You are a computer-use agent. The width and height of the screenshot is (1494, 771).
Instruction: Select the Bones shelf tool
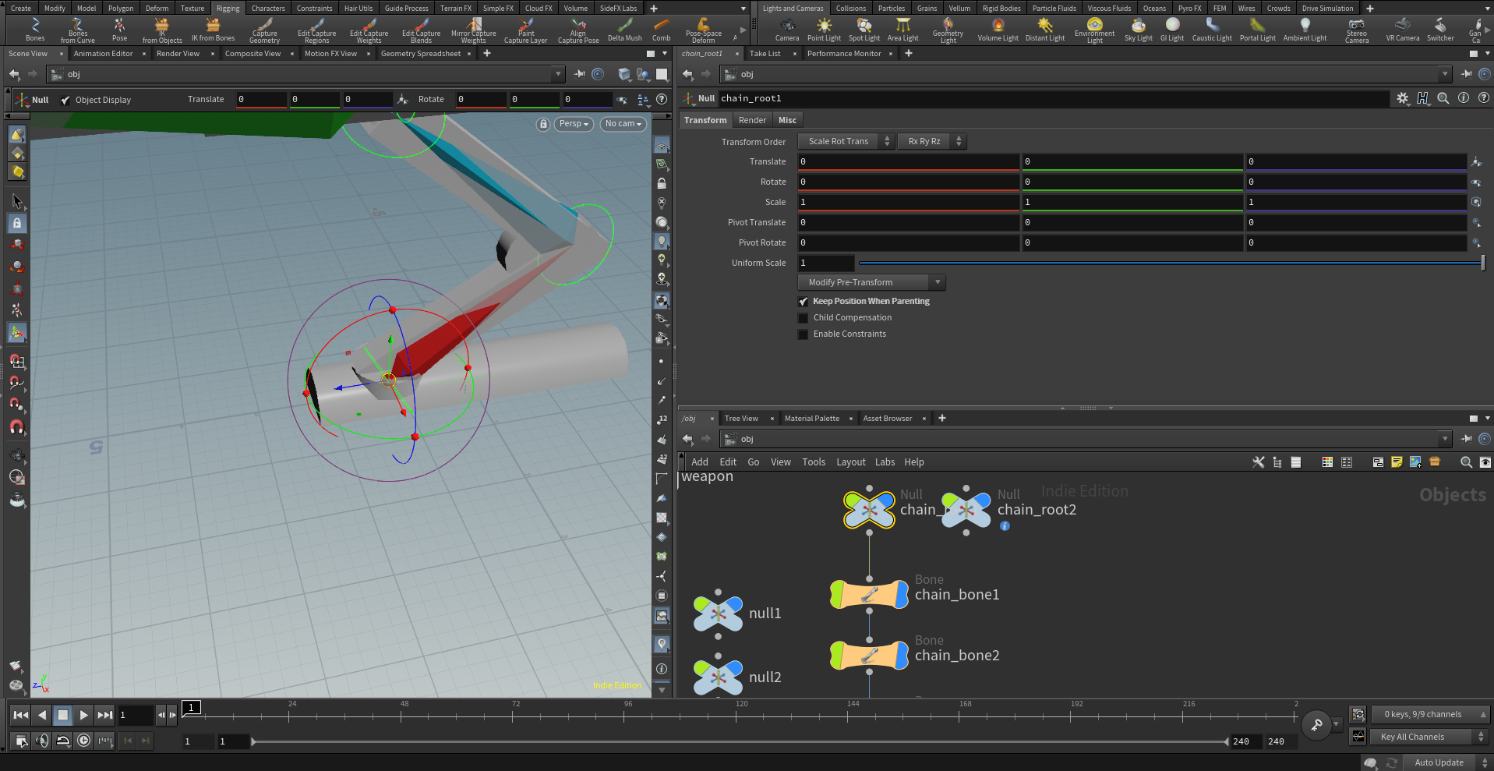[x=35, y=30]
